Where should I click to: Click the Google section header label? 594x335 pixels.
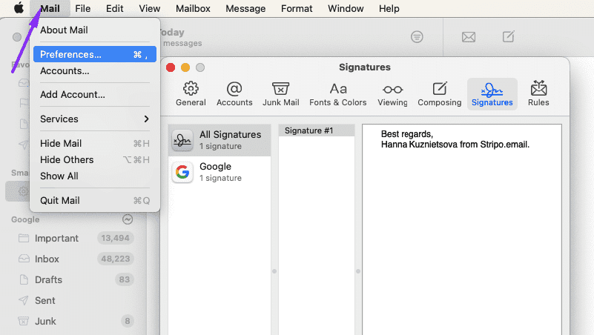tap(25, 219)
